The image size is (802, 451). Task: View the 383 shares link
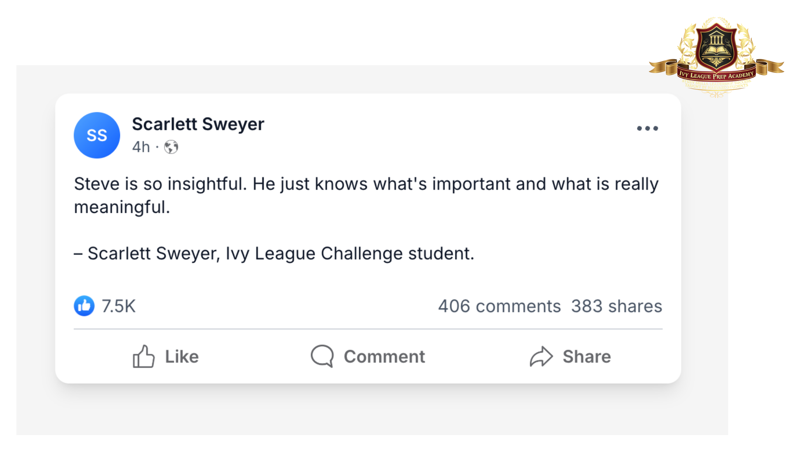point(616,306)
